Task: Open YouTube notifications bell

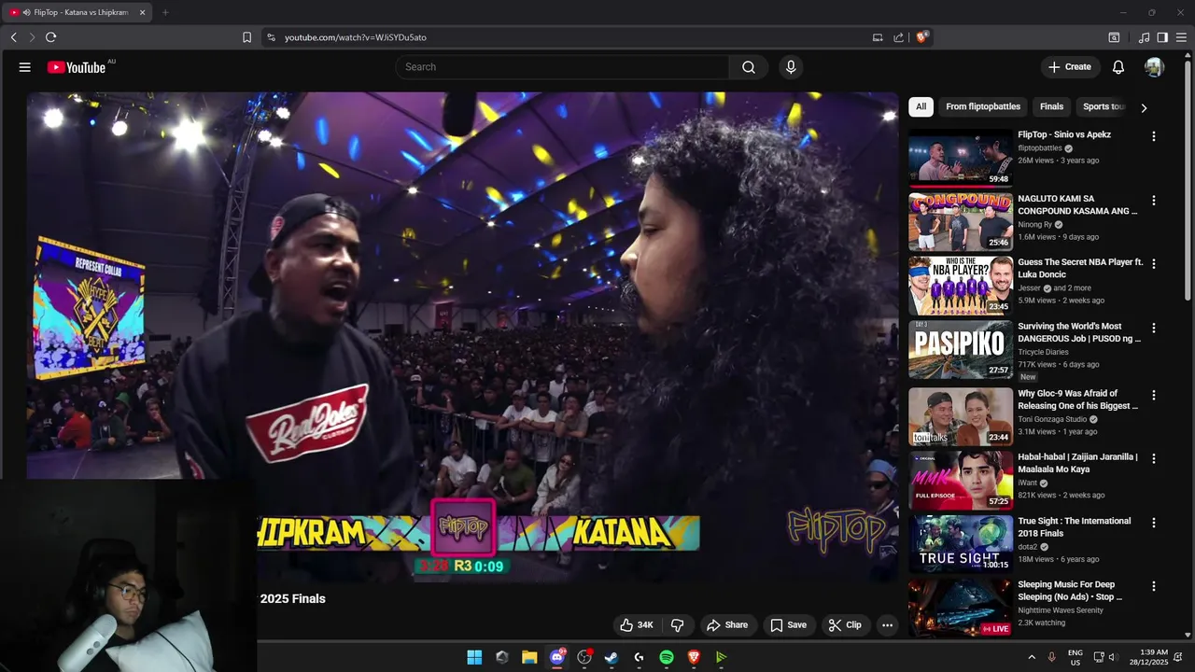Action: click(x=1118, y=67)
